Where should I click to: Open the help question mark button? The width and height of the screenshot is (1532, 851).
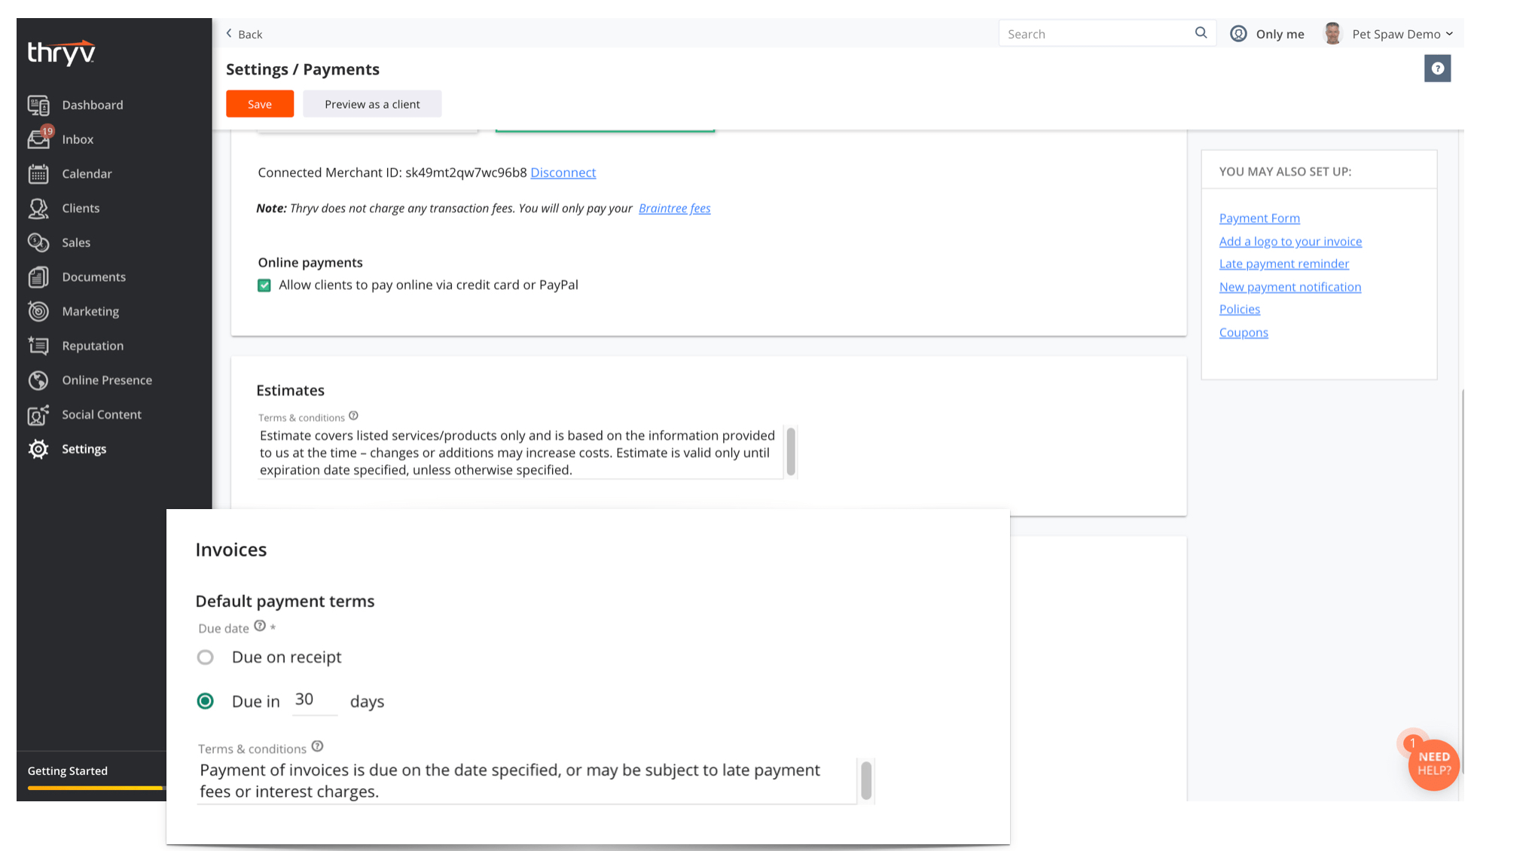(1437, 69)
